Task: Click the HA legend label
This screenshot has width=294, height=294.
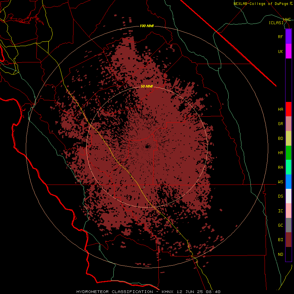Action: click(x=280, y=109)
